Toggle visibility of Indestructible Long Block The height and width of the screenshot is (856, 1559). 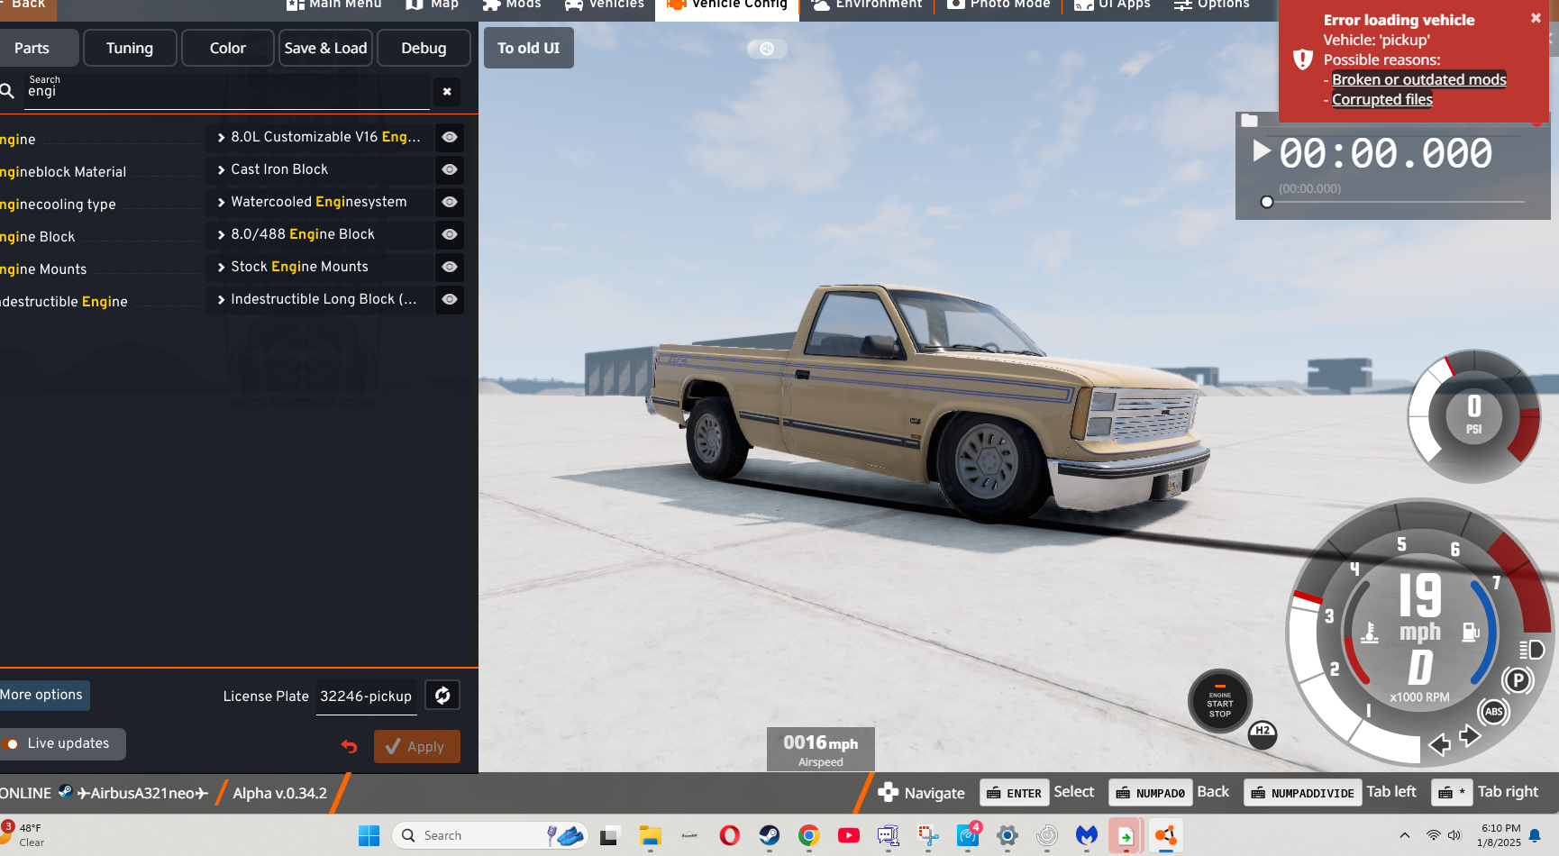(450, 299)
